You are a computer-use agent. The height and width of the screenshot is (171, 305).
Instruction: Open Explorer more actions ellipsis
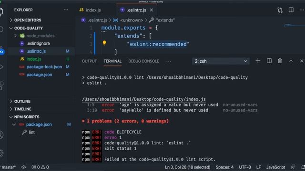pos(66,10)
